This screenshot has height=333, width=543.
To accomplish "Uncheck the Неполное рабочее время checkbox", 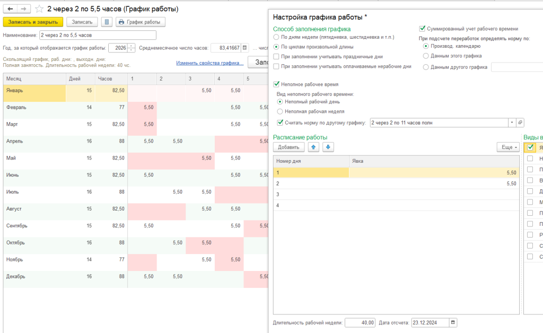I will point(276,84).
